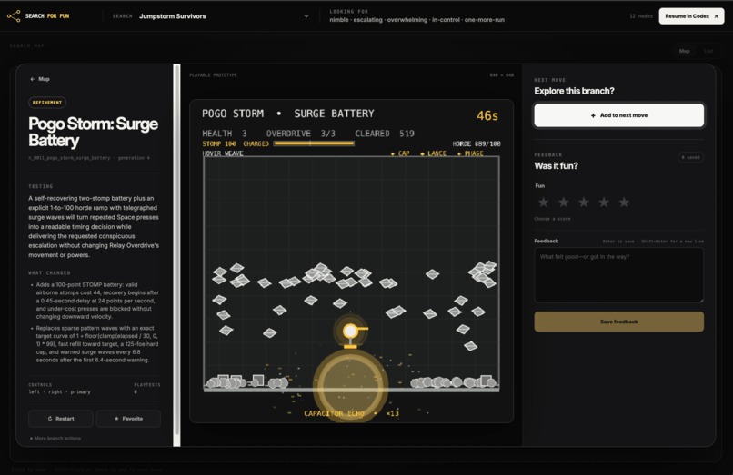
Task: Click the star icon in Favorite button
Action: click(x=117, y=419)
